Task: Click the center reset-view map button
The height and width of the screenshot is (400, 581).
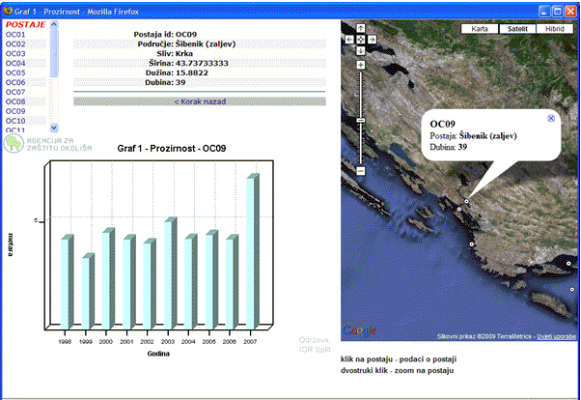Action: (360, 39)
